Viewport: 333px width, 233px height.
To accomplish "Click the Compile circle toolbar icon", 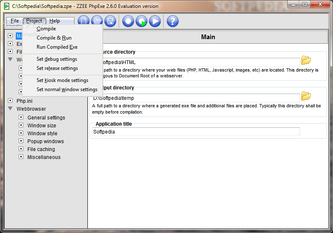I will click(128, 21).
